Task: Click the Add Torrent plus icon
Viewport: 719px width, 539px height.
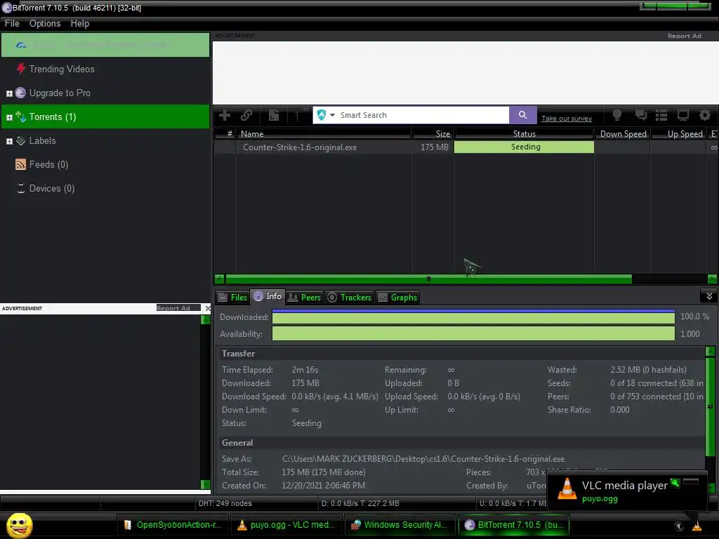Action: [224, 115]
